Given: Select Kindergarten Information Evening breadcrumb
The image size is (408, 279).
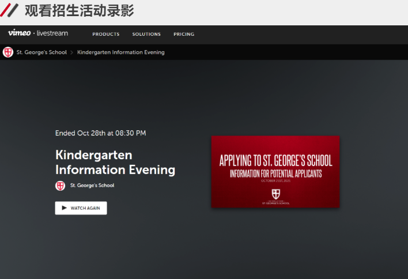Looking at the screenshot, I should (121, 52).
